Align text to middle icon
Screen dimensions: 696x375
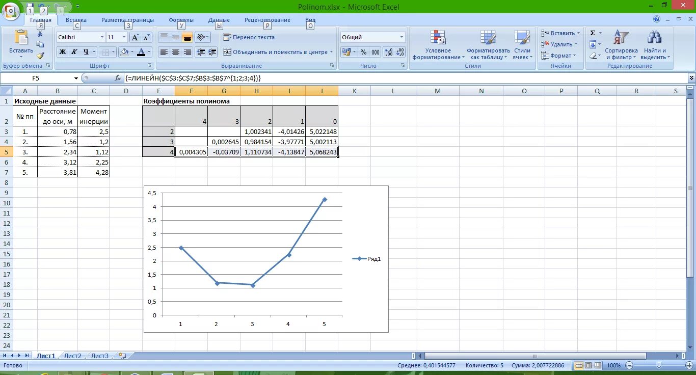tap(175, 37)
